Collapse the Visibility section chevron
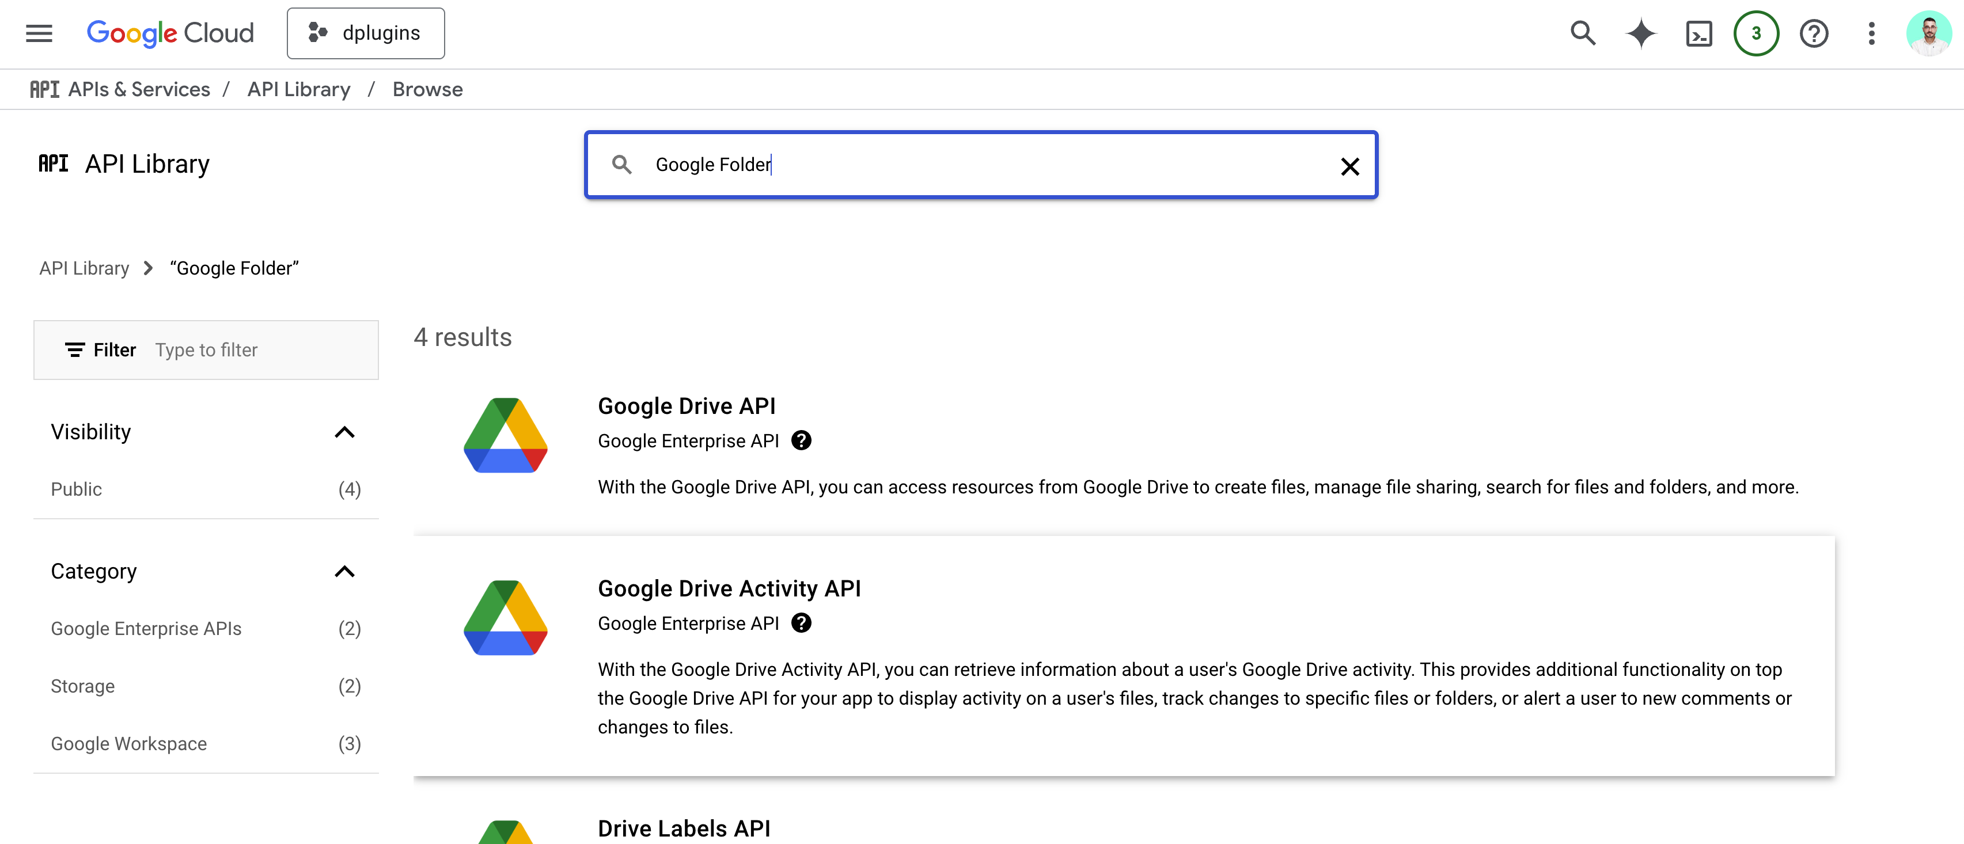 [x=344, y=432]
